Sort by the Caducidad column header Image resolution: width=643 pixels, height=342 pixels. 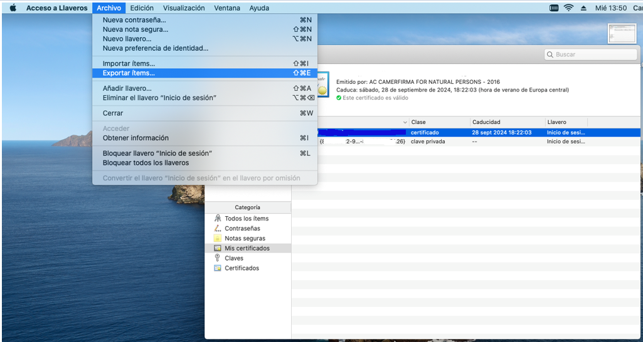[x=507, y=122]
